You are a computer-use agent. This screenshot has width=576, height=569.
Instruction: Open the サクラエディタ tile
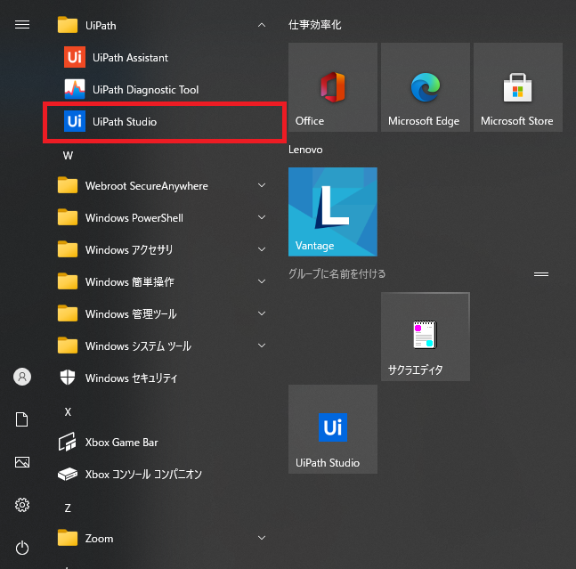[x=425, y=337]
